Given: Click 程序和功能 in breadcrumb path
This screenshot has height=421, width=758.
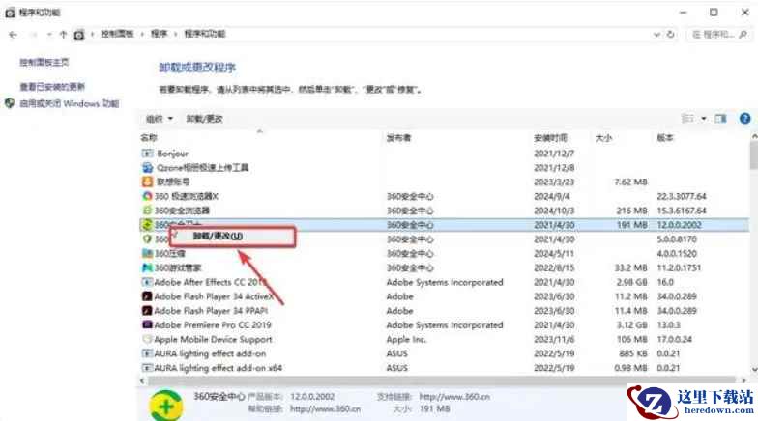Looking at the screenshot, I should click(x=205, y=33).
